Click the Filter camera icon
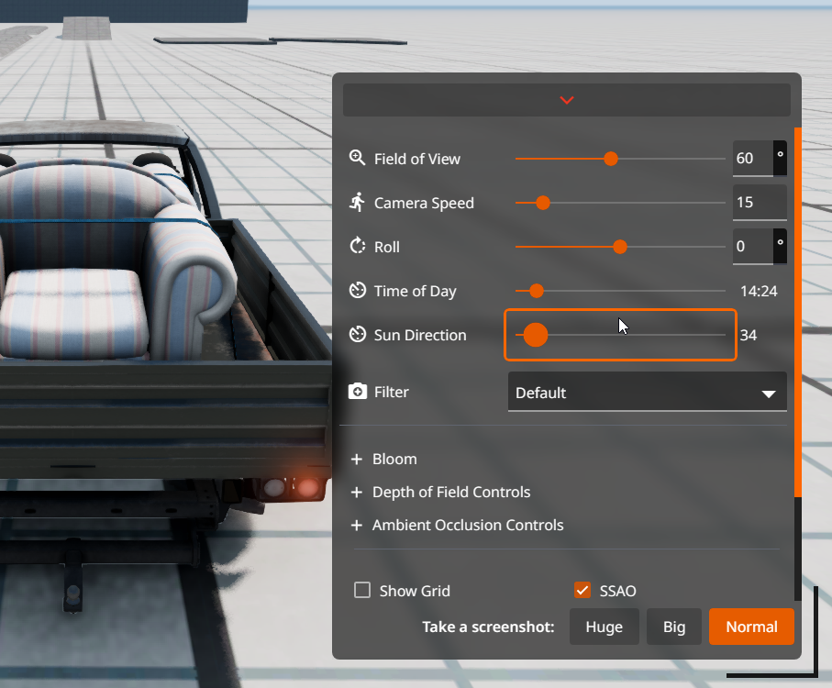The height and width of the screenshot is (688, 832). point(357,392)
